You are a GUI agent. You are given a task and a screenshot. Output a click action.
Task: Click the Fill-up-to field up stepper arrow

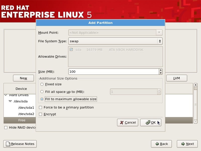(x=159, y=90)
